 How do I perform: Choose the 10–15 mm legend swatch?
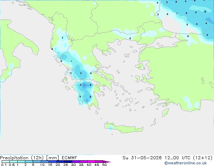point(45,162)
